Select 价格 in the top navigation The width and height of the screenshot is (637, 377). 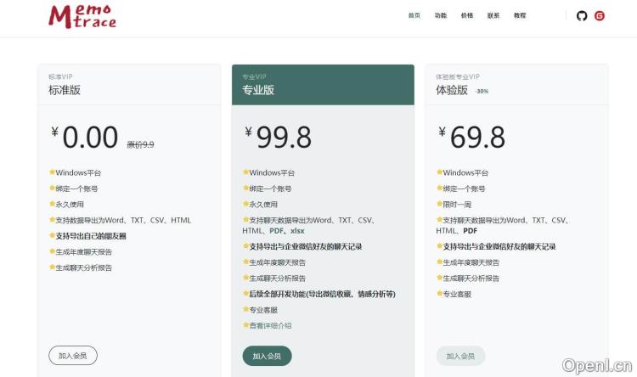[466, 15]
